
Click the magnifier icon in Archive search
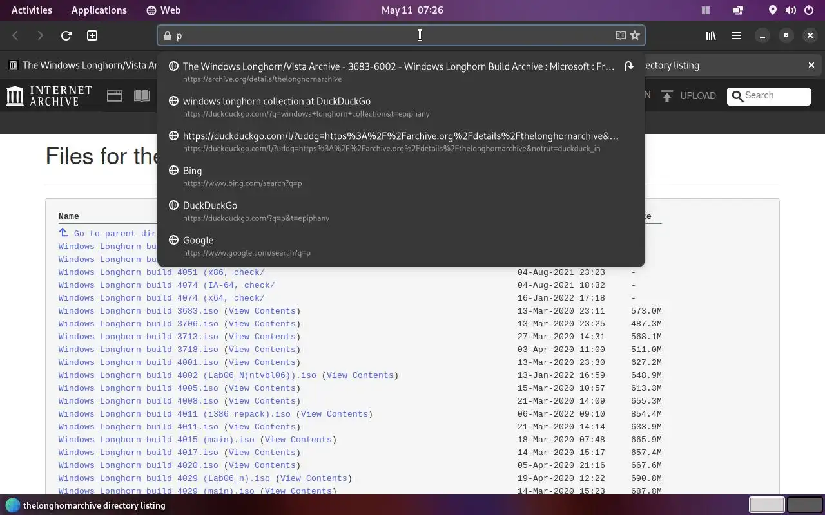pyautogui.click(x=737, y=96)
